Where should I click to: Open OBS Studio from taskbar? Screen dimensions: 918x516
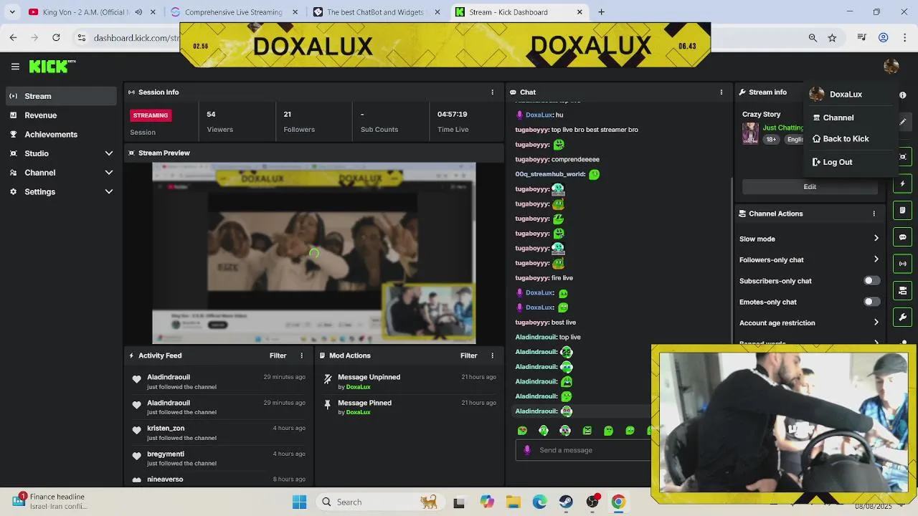(x=592, y=502)
